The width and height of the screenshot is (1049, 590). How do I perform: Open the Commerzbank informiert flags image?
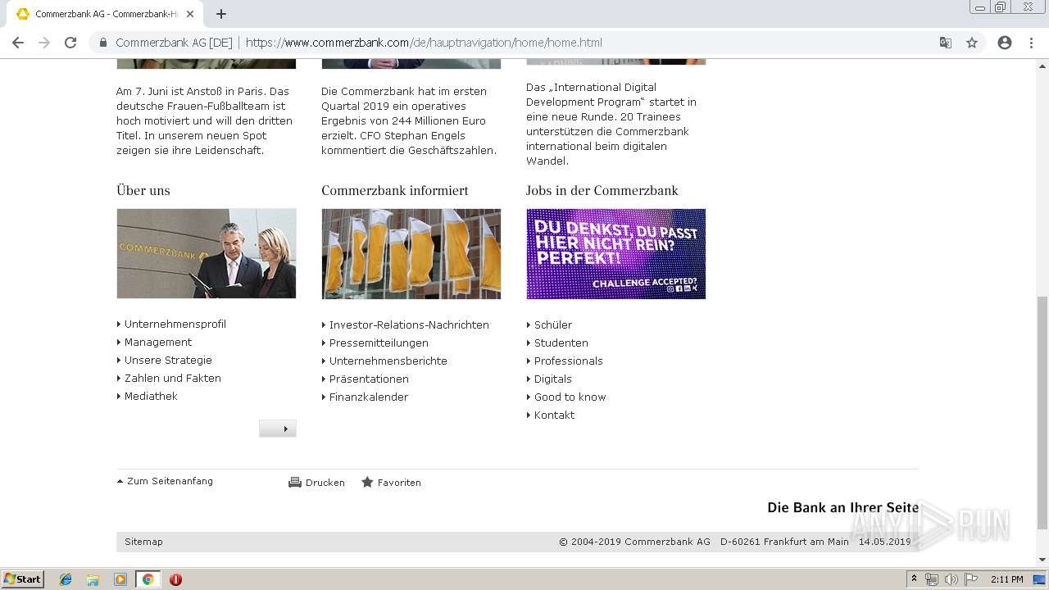tap(411, 253)
